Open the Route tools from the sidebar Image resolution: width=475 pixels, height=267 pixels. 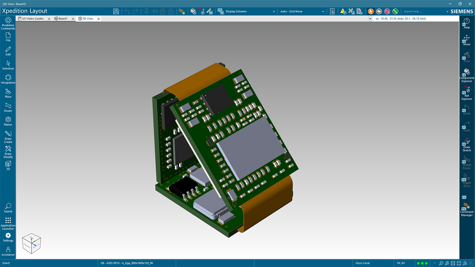tap(8, 107)
